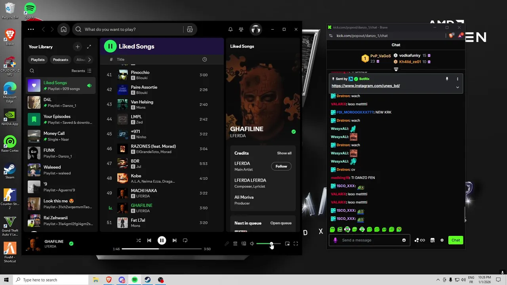Open the Friend Activity icon

coord(241,29)
